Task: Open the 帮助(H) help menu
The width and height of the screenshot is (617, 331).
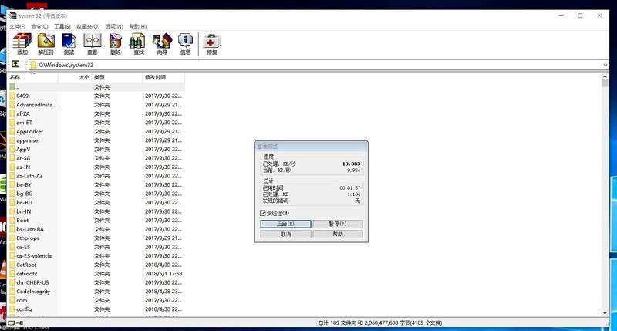Action: pos(138,26)
